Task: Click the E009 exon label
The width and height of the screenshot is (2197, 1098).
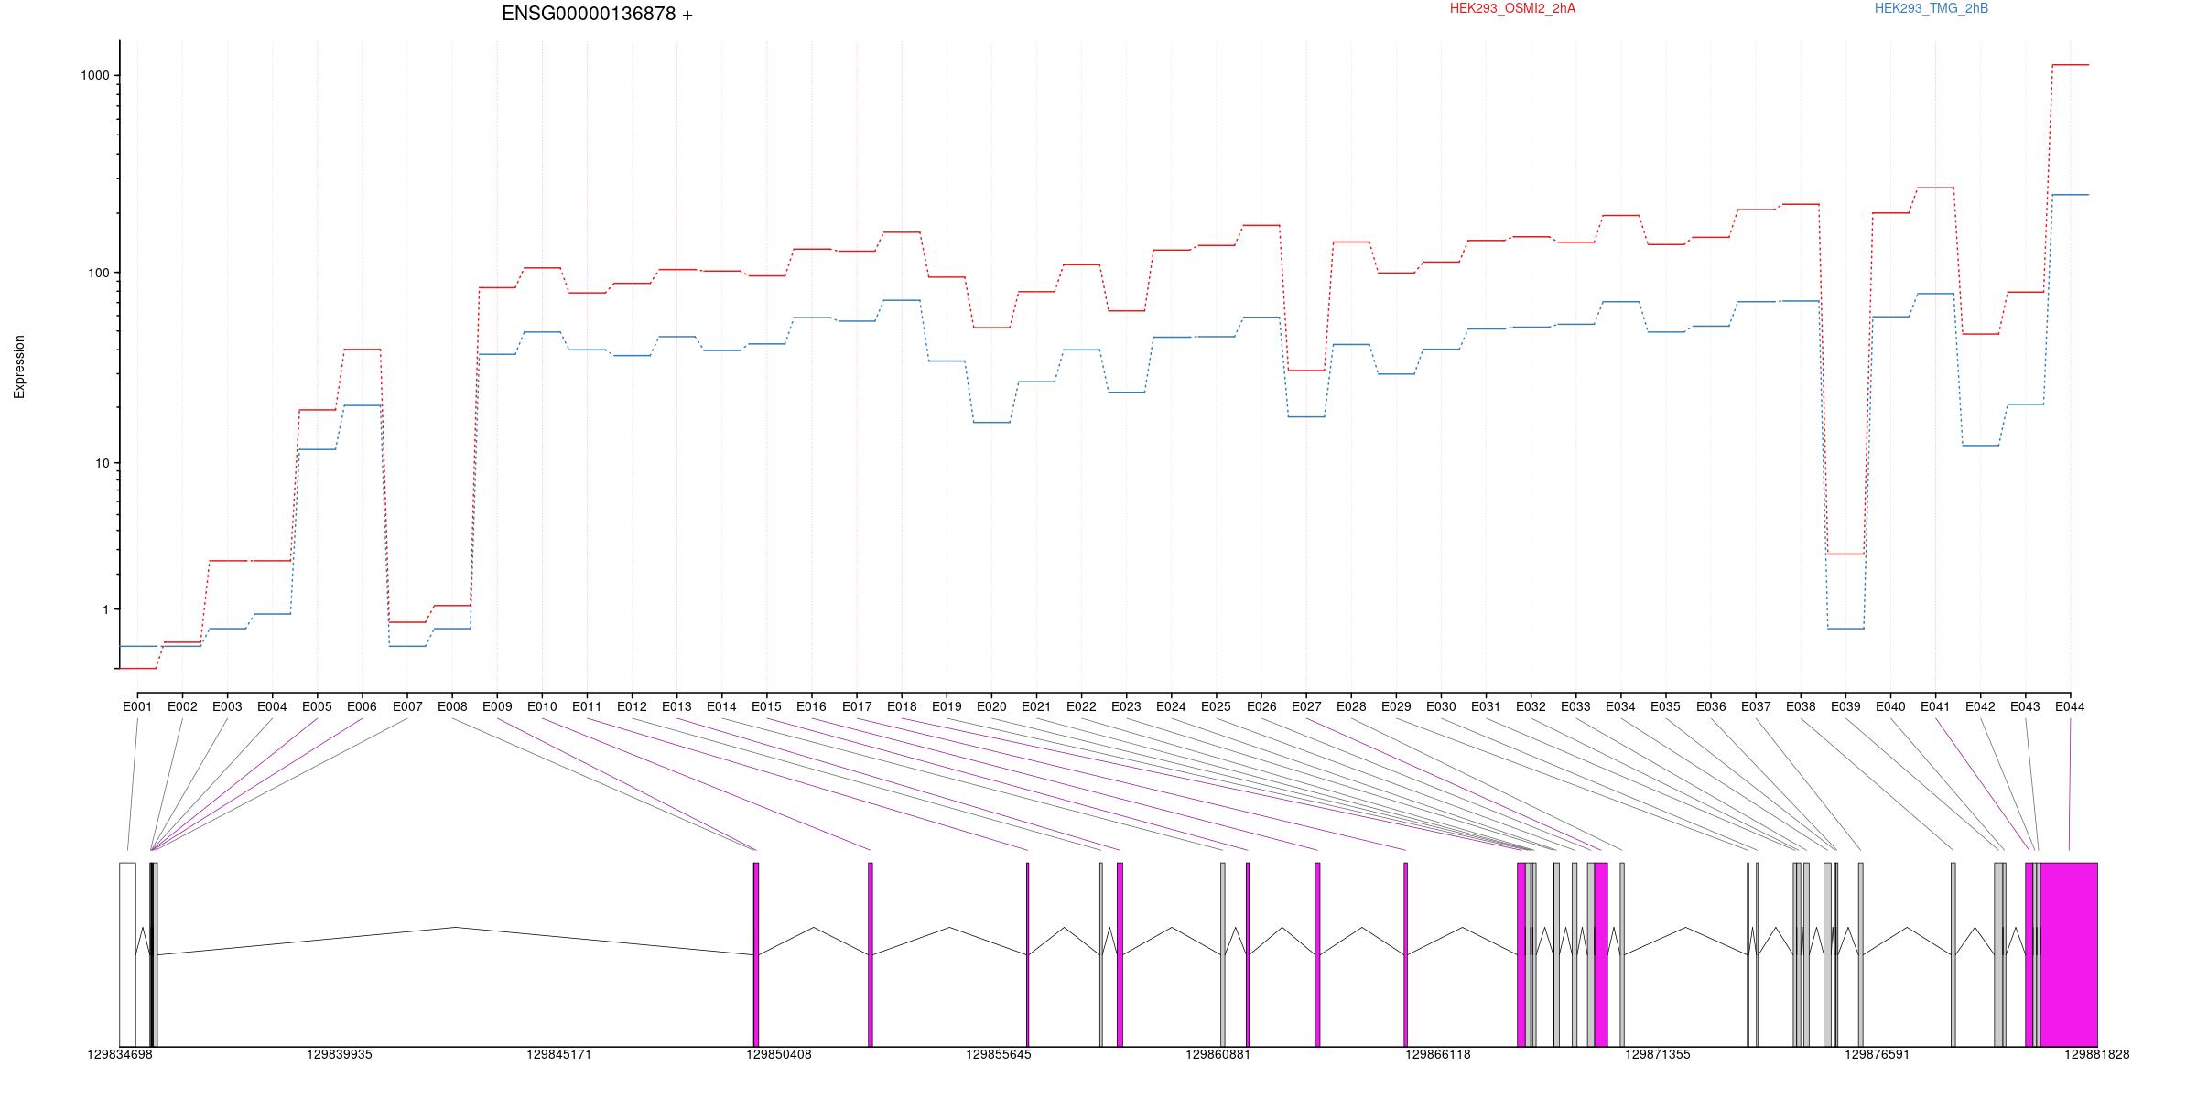Action: [x=497, y=706]
